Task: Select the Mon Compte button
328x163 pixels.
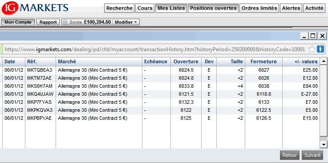Action: (x=18, y=22)
